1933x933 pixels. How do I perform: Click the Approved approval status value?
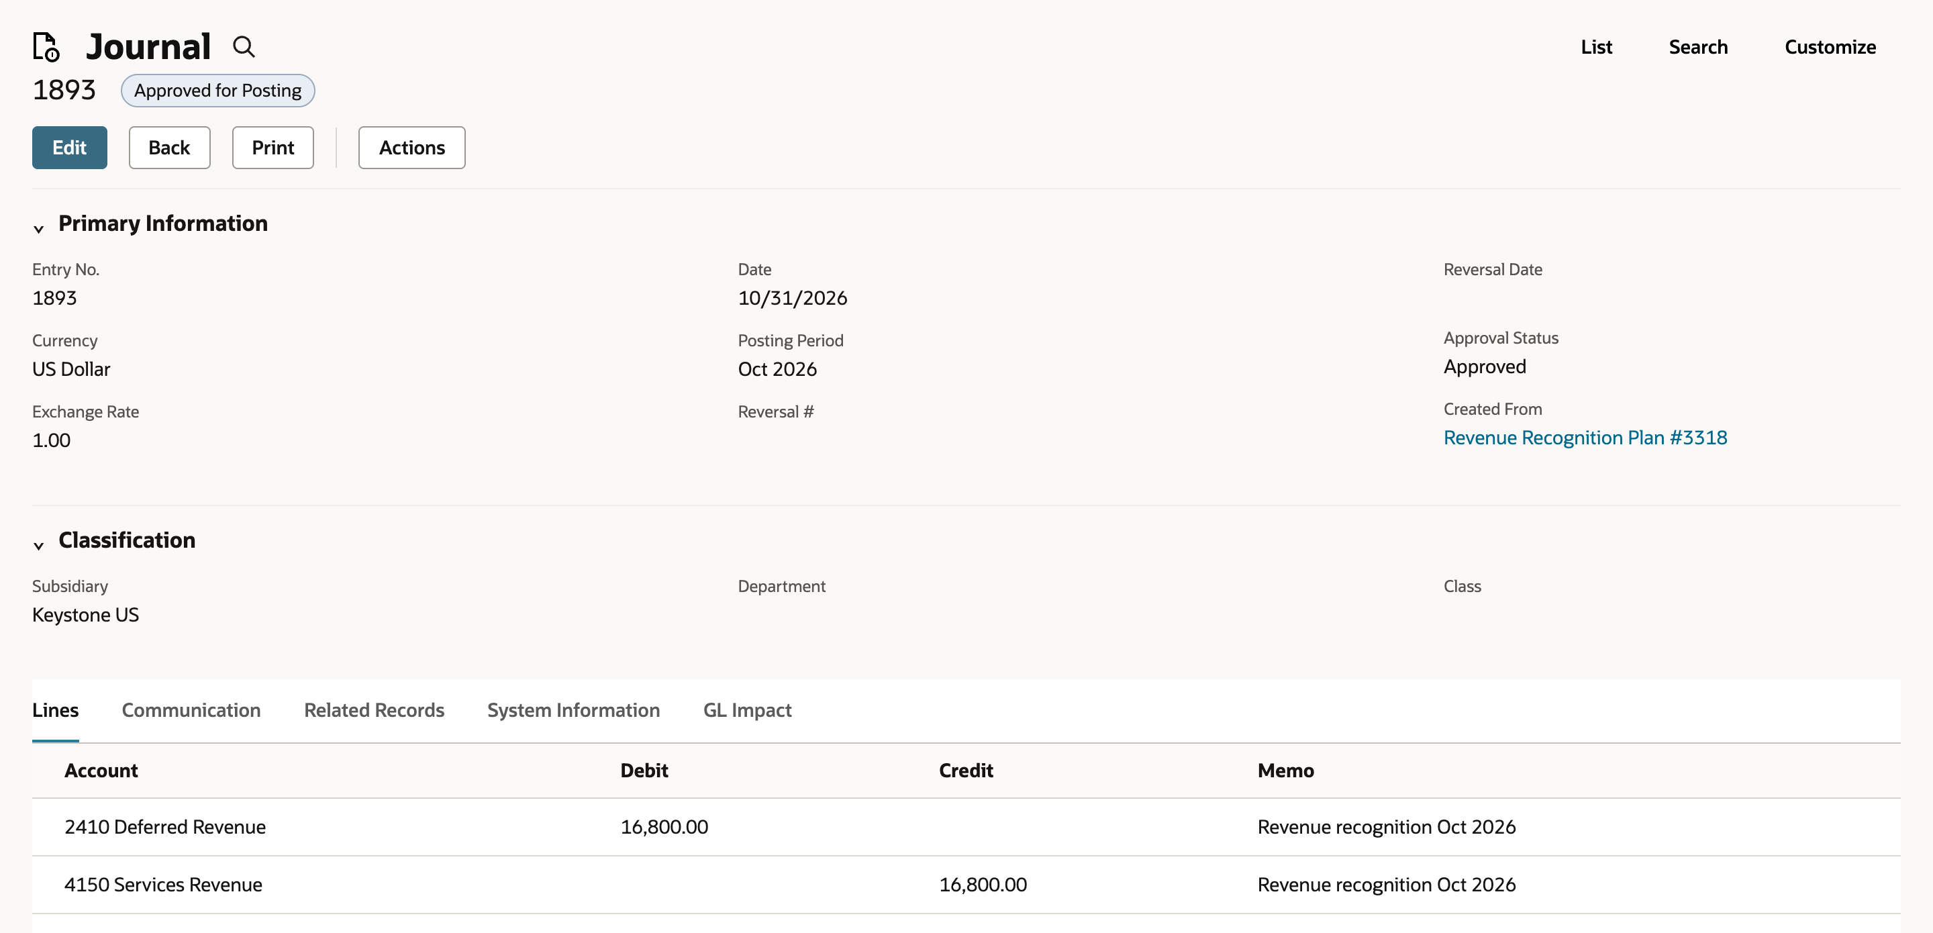tap(1484, 367)
